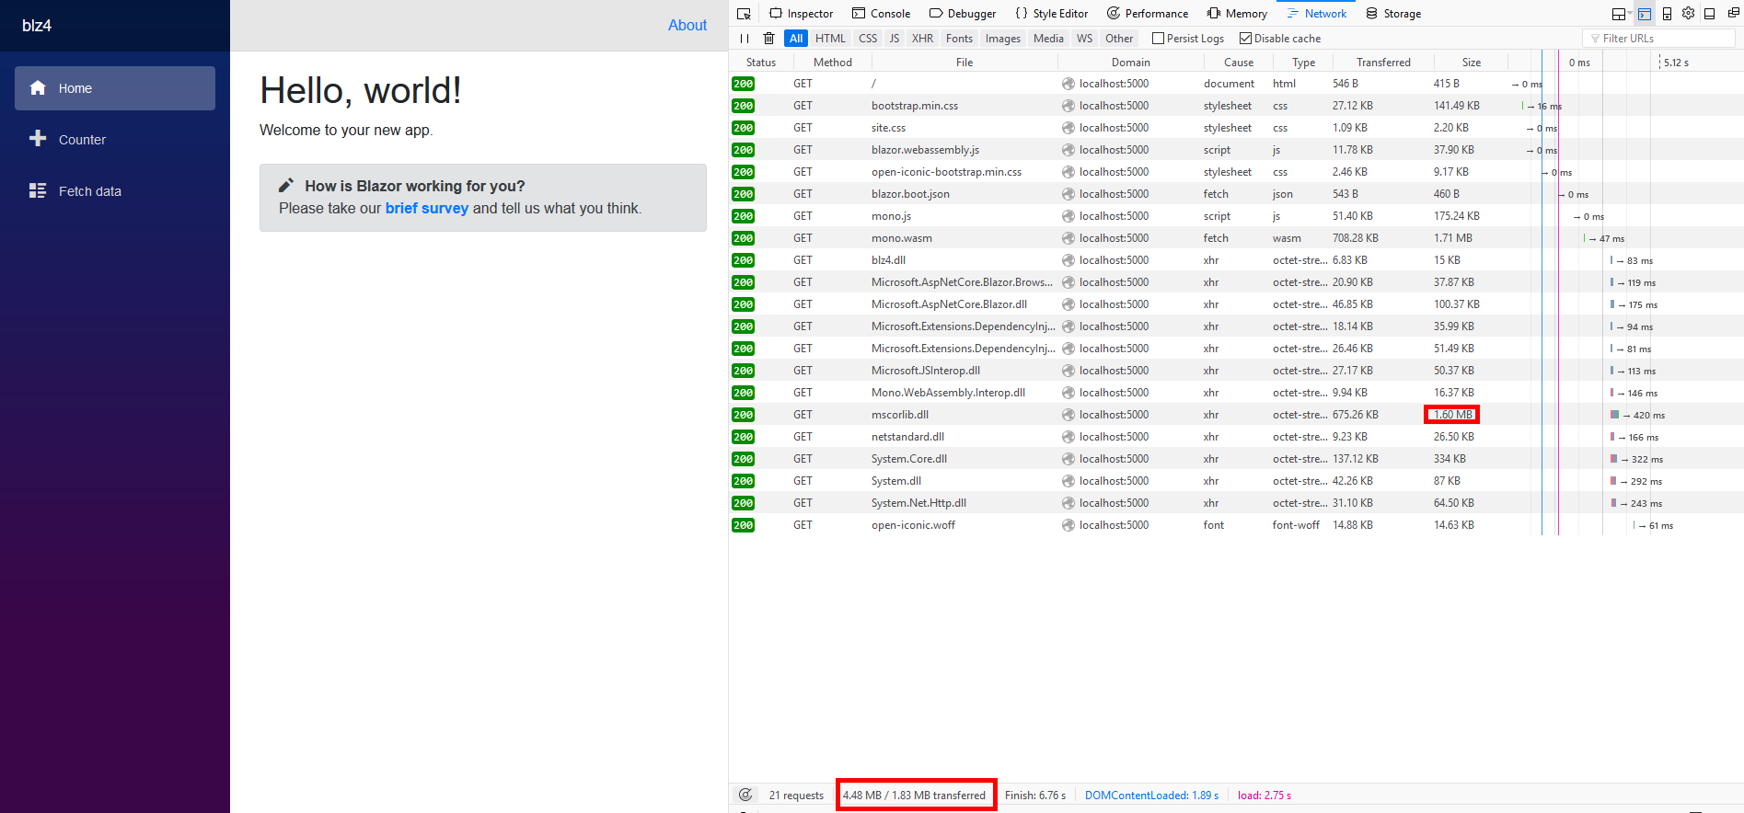Filter requests to JS only
The height and width of the screenshot is (813, 1744).
tap(895, 39)
